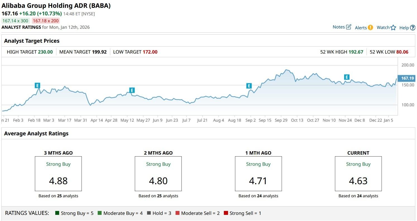Image resolution: width=417 pixels, height=221 pixels.
Task: Open Help via the question mark icon
Action: (413, 28)
